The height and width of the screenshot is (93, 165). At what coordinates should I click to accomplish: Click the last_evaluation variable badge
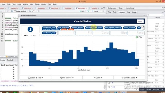[63, 28]
